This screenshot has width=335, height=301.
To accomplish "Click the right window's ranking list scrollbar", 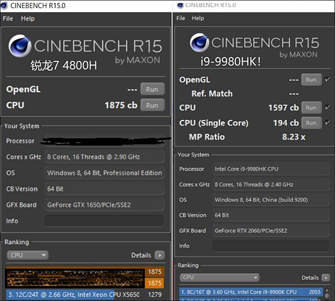I will click(x=327, y=293).
